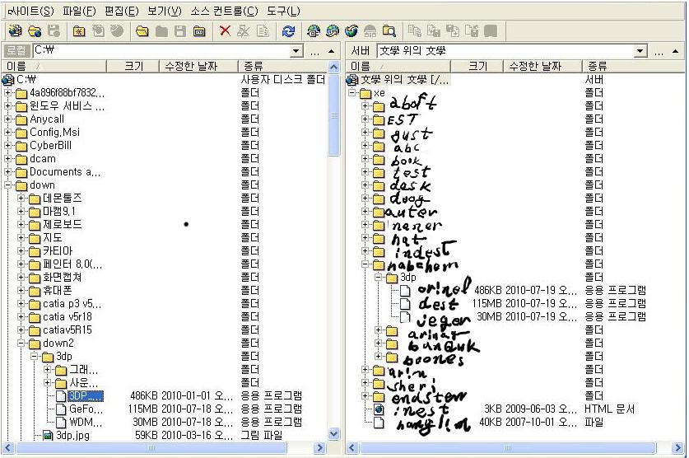Sort local files by 크기 column header
This screenshot has height=458, width=689.
tap(133, 66)
